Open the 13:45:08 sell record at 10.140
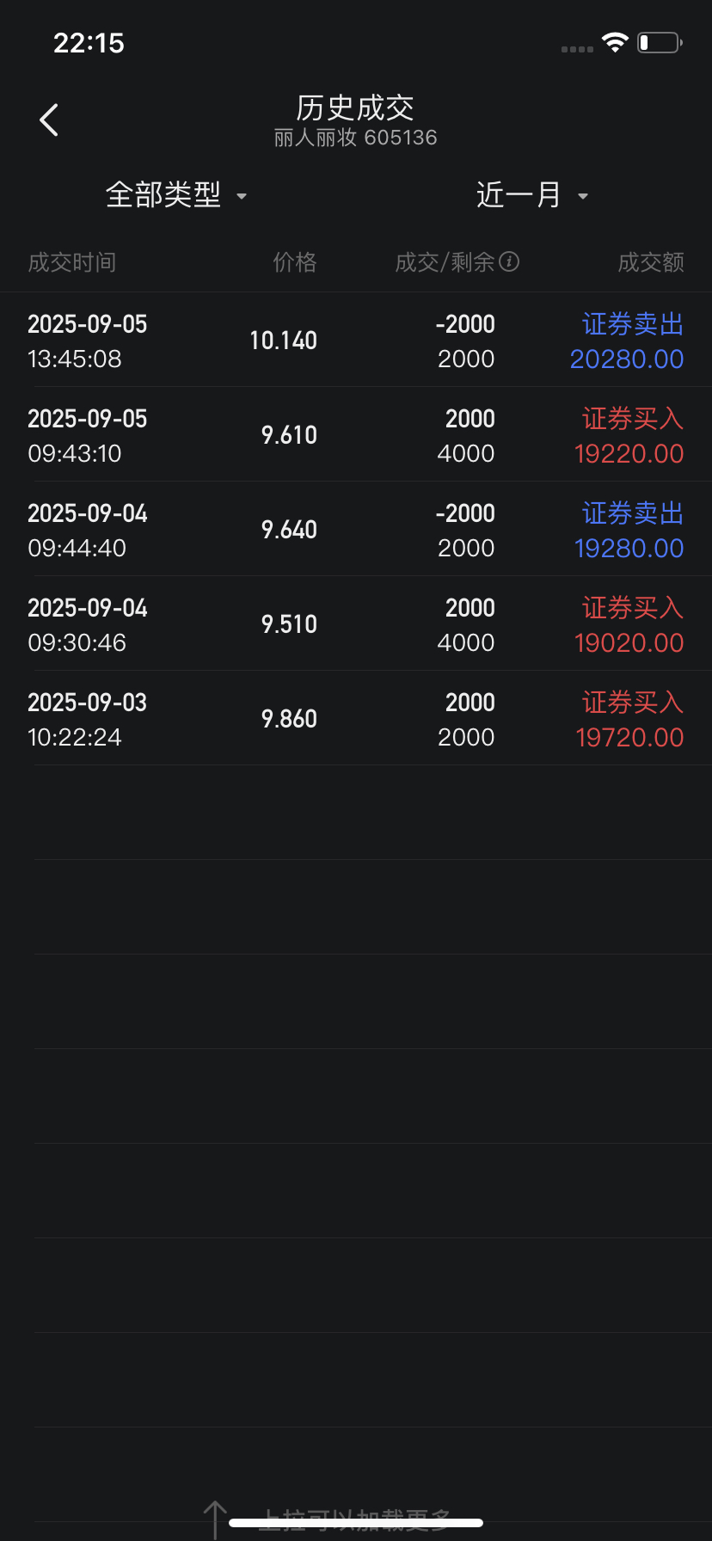This screenshot has height=1541, width=712. click(356, 340)
